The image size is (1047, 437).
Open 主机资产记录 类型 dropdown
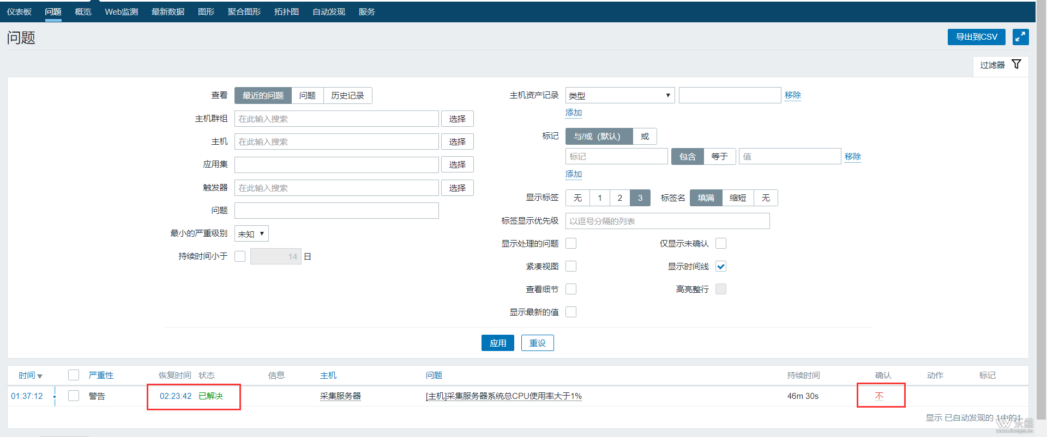[620, 95]
